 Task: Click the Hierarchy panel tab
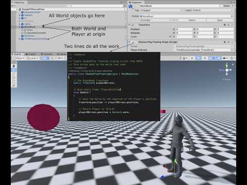[19, 3]
